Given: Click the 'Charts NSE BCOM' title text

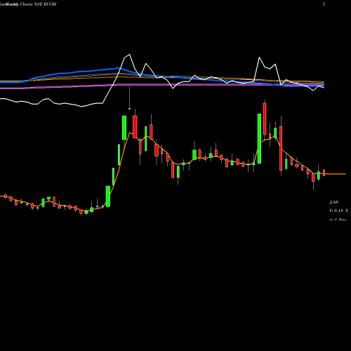Looking at the screenshot, I should [38, 4].
